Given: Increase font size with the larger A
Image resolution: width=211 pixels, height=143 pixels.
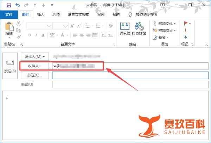Looking at the screenshot, I should (x=72, y=26).
